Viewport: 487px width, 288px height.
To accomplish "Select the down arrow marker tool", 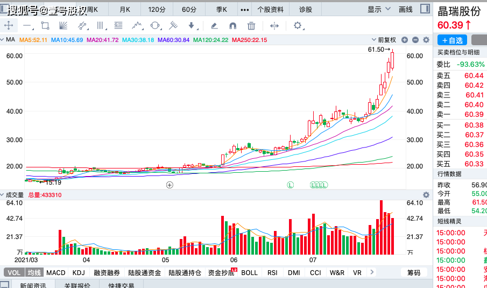I will [x=192, y=25].
